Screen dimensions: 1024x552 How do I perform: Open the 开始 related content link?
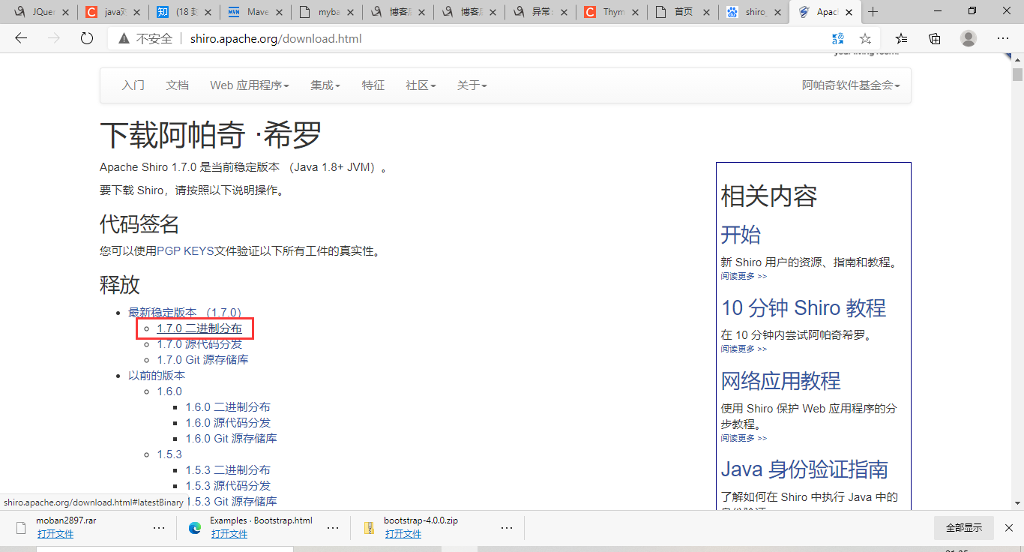(741, 235)
